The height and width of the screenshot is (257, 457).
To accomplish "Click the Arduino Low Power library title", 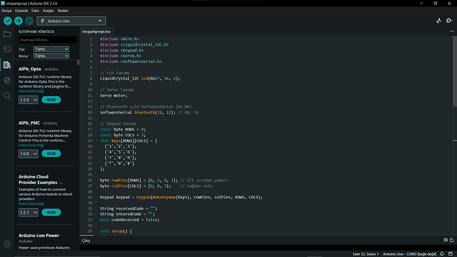I will 39,235.
